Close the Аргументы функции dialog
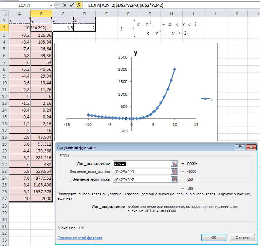The width and height of the screenshot is (260, 246). [252, 147]
